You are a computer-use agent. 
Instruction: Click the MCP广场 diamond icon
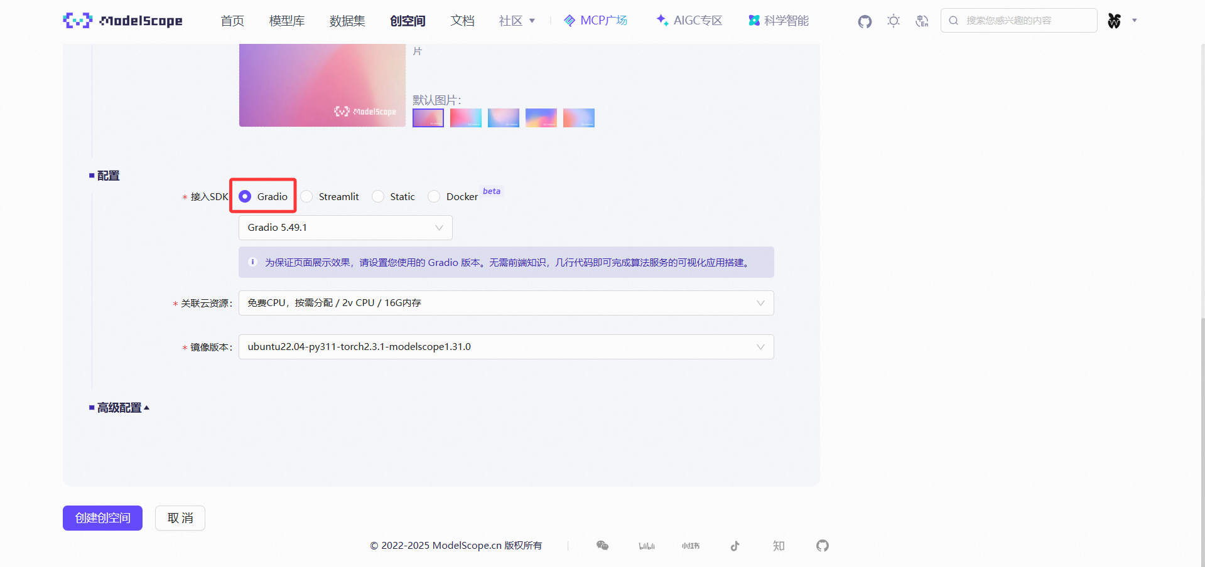(570, 21)
